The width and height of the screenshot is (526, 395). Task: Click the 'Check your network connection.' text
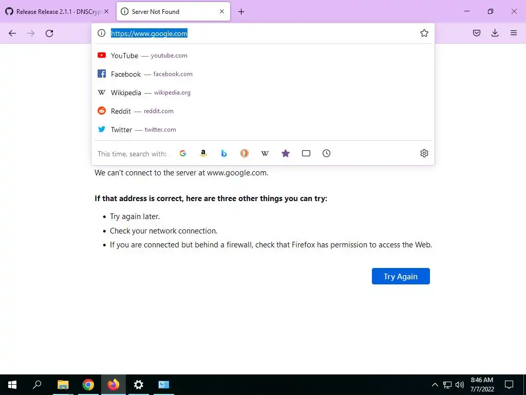164,231
